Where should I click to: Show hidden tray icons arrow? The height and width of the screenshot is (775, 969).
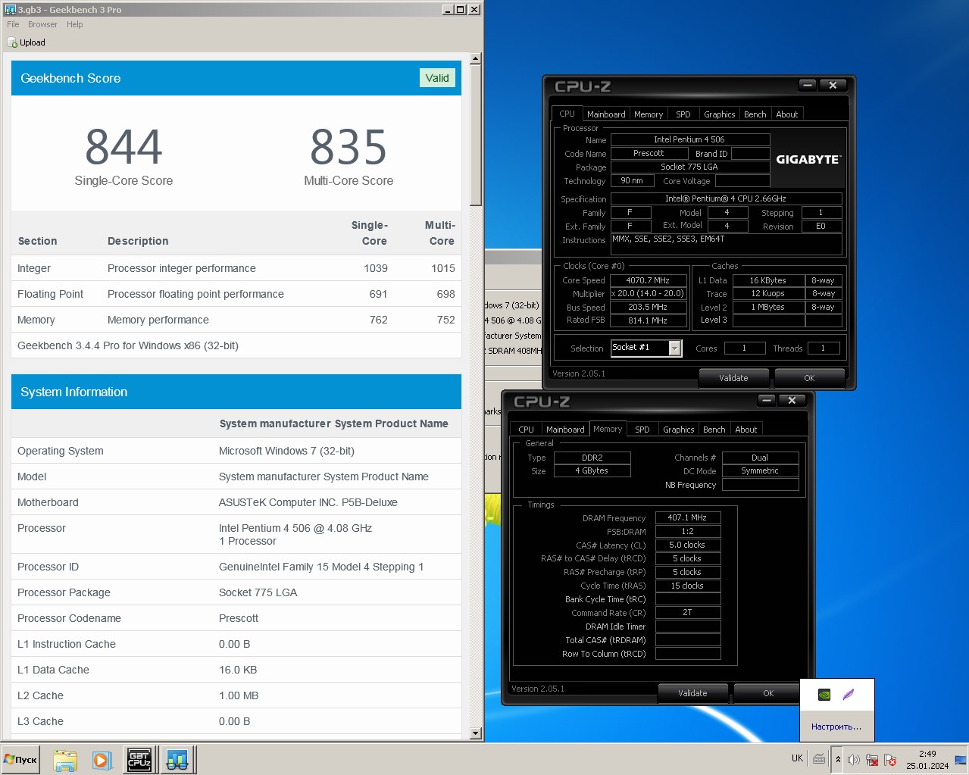[838, 759]
